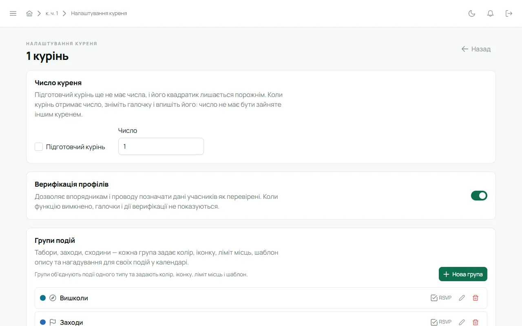Screen dimensions: 522x326
Task: Select the Вишколи group name
Action: pyautogui.click(x=74, y=298)
